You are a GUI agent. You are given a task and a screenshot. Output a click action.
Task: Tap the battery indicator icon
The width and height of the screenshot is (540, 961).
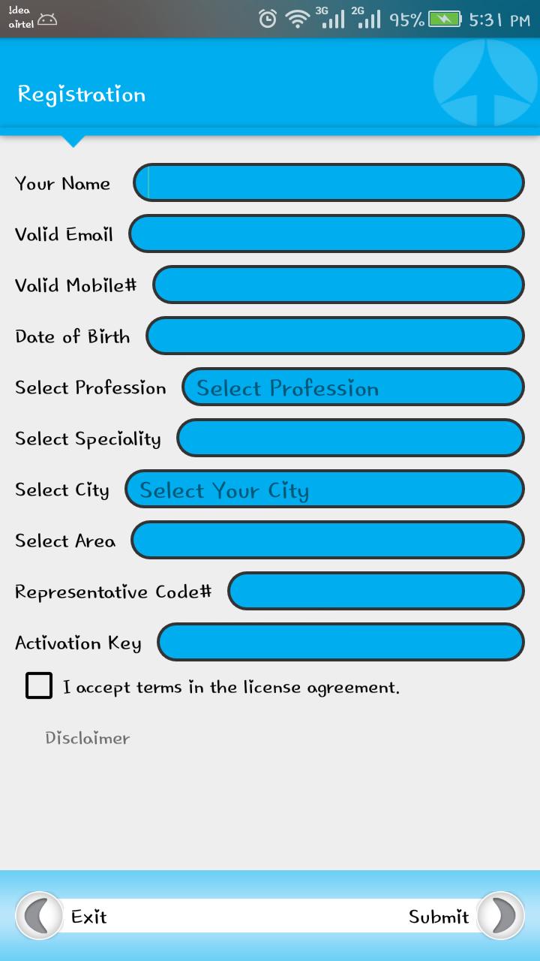tap(445, 20)
